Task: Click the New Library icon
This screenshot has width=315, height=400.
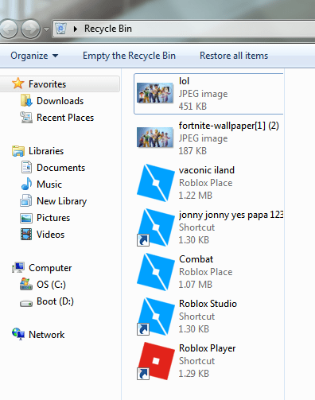Action: point(26,200)
